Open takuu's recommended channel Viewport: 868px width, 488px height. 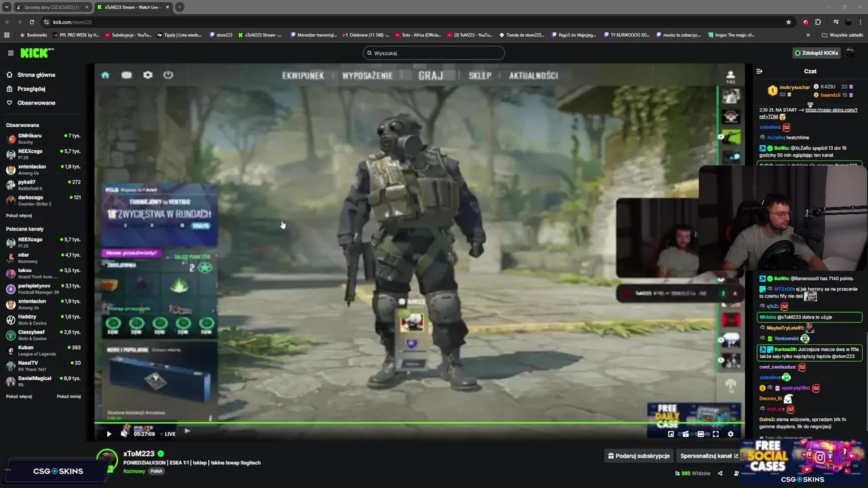(43, 273)
